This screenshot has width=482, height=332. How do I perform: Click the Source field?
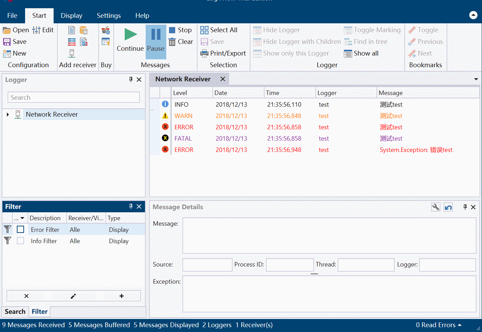click(208, 265)
